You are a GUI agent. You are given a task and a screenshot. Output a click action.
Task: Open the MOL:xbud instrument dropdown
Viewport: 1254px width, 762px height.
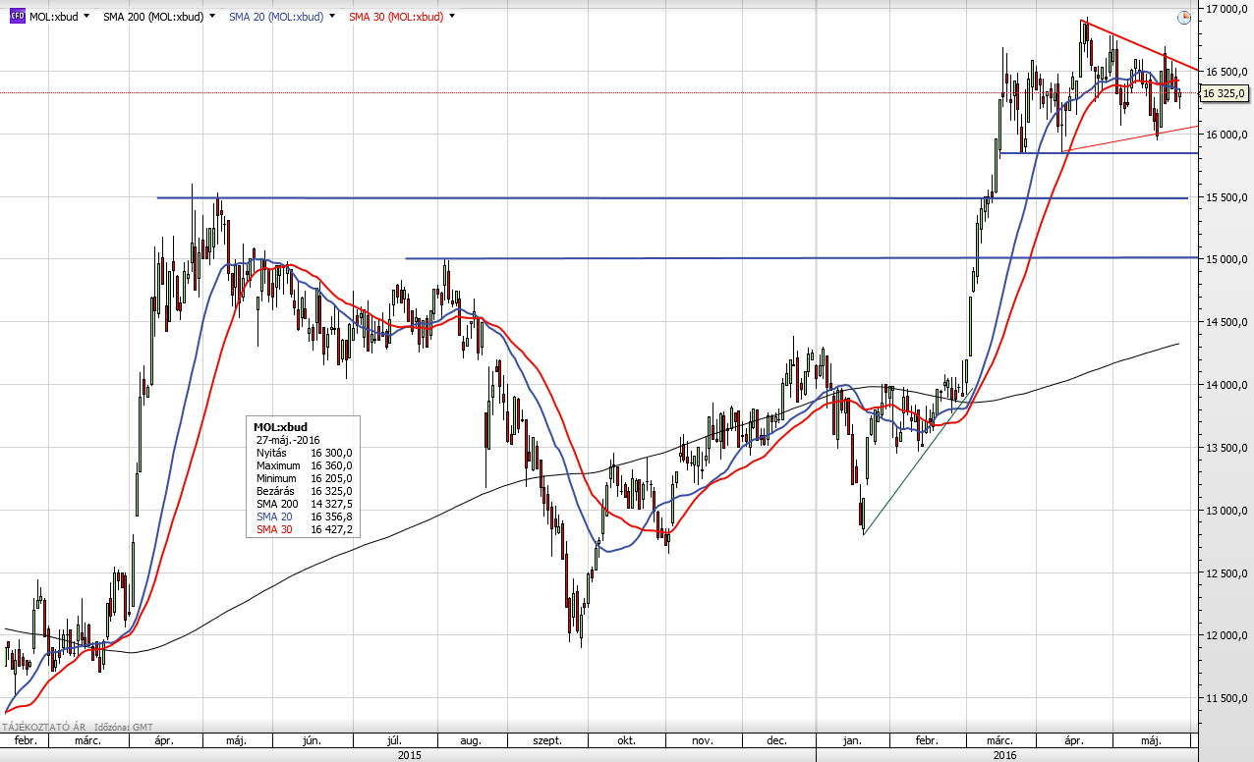click(x=86, y=17)
